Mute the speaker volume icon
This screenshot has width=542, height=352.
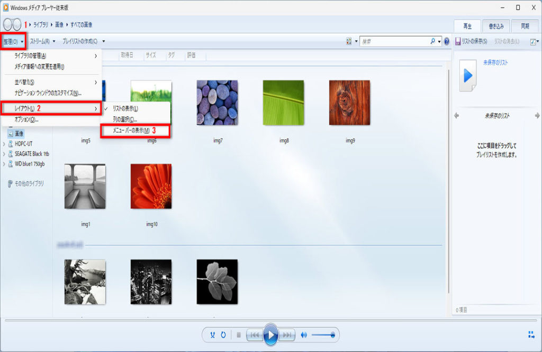pos(304,335)
